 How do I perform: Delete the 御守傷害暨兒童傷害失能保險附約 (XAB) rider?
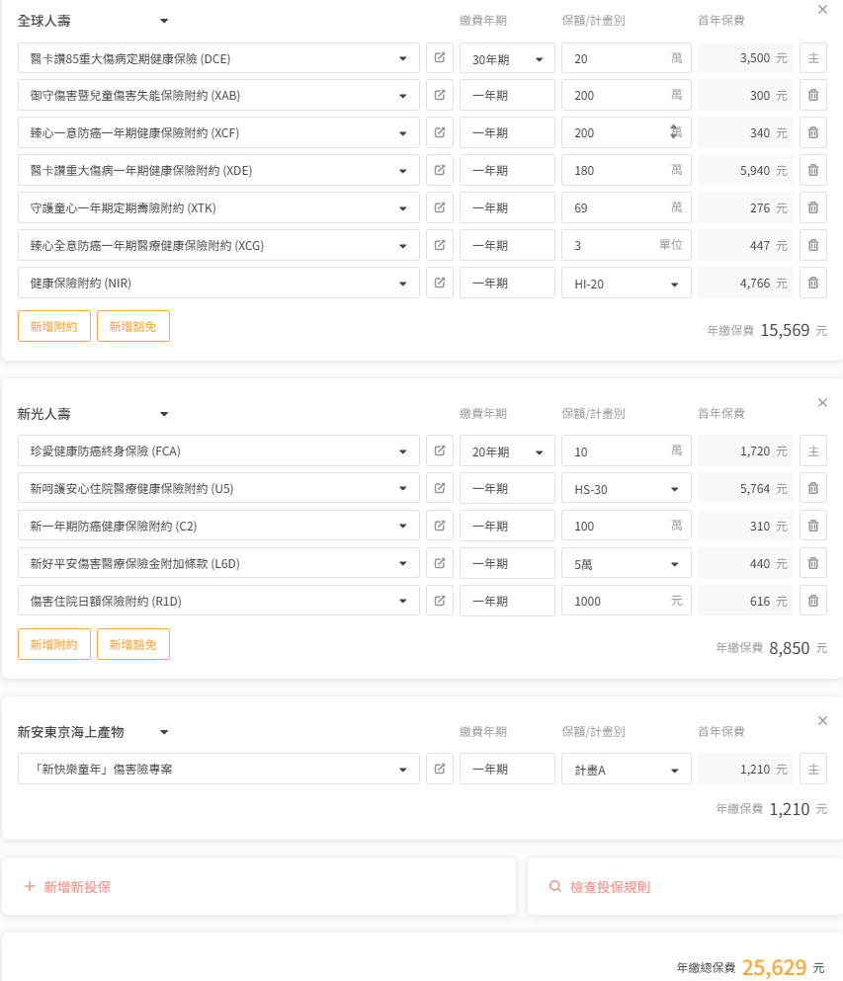813,95
